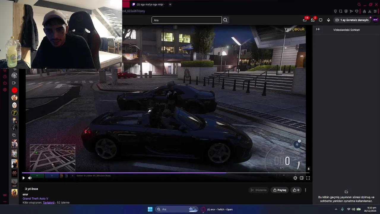Open the Grand Theft Auto V link
Screen dimensions: 380x214
pos(35,199)
